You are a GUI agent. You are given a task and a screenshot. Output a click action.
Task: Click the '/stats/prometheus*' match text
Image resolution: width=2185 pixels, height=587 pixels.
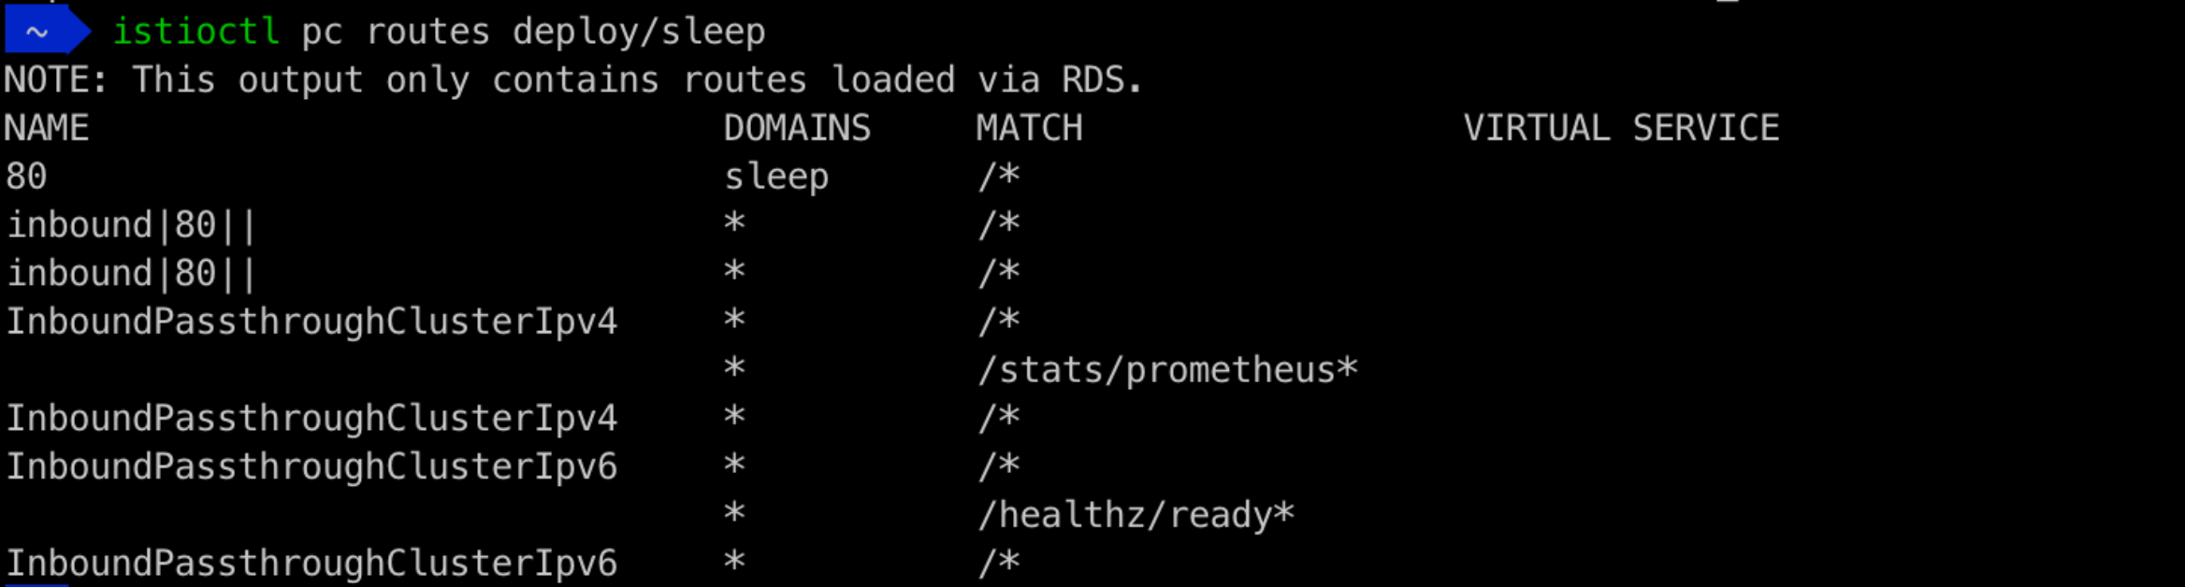point(1167,370)
